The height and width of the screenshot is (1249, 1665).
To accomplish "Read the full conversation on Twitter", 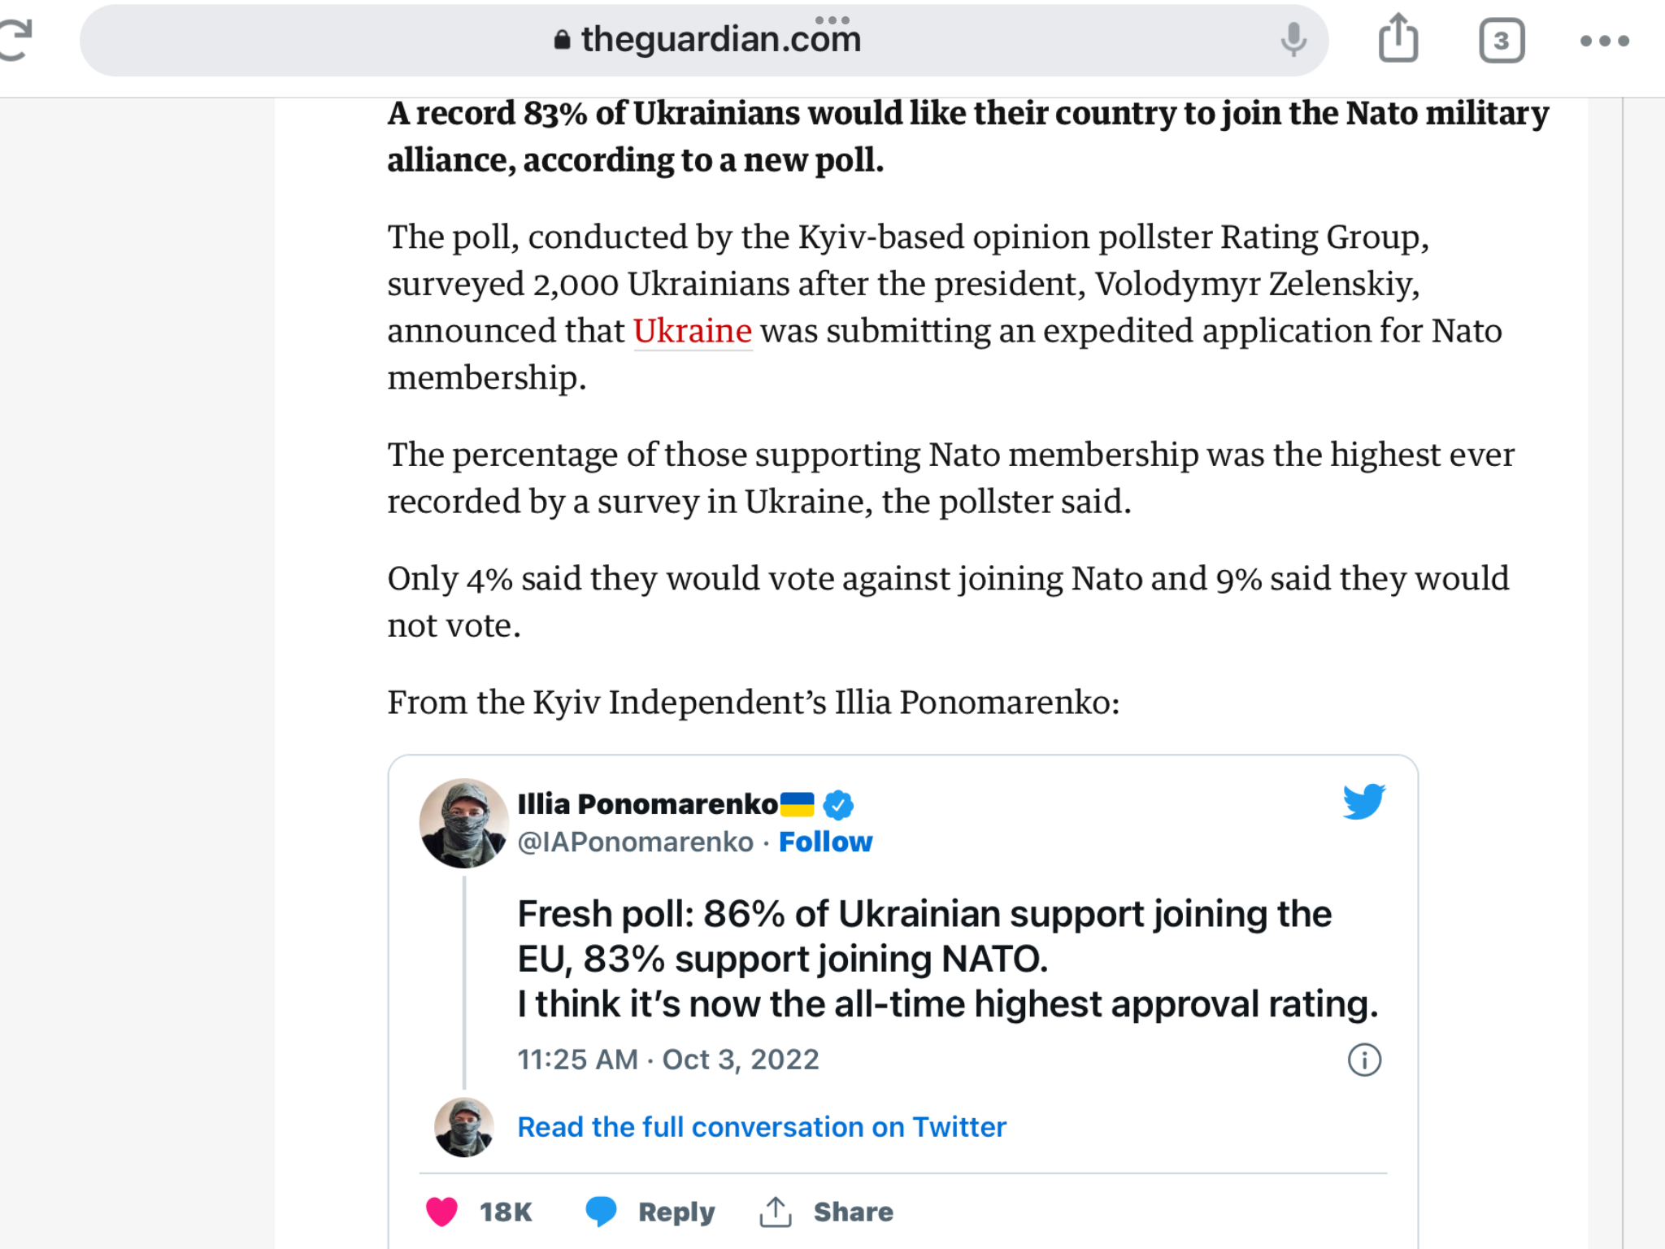I will (762, 1127).
